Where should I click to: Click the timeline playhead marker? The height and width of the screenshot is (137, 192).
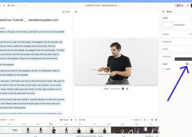pos(50,124)
